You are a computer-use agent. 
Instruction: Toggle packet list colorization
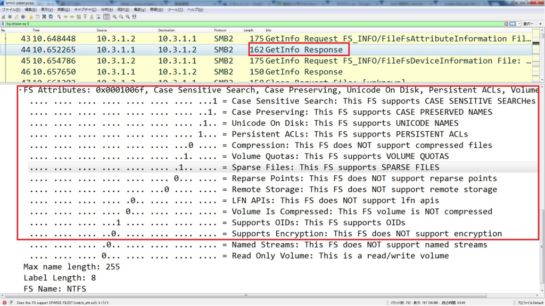point(106,16)
